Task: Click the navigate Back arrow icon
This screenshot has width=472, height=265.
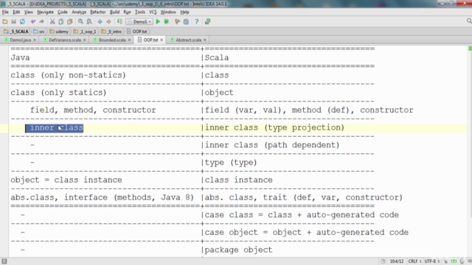Action: pyautogui.click(x=100, y=21)
